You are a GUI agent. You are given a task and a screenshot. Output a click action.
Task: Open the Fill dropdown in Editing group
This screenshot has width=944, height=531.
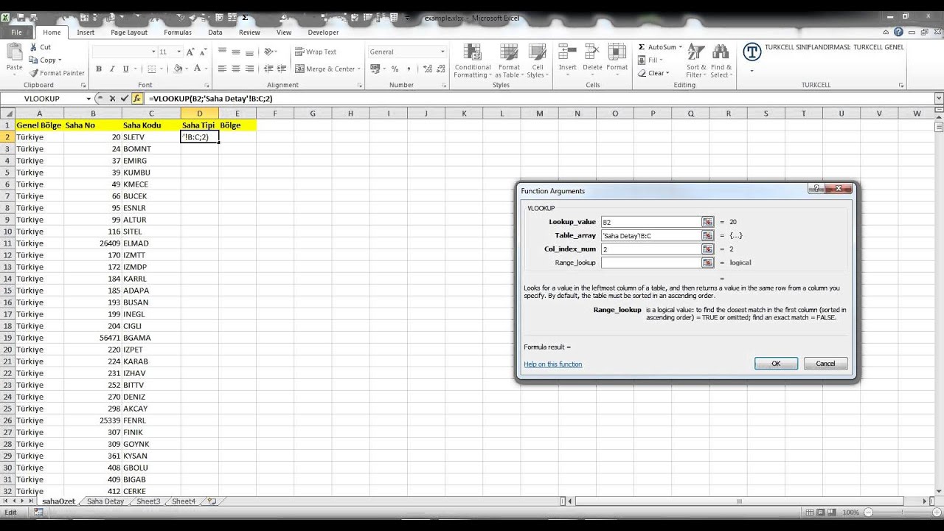tap(649, 60)
